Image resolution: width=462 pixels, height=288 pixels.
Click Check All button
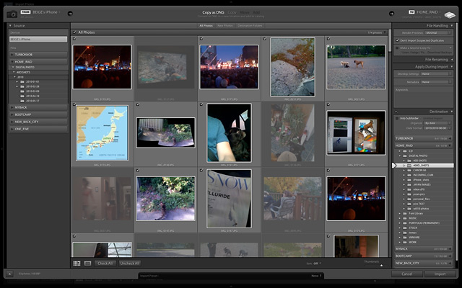105,264
